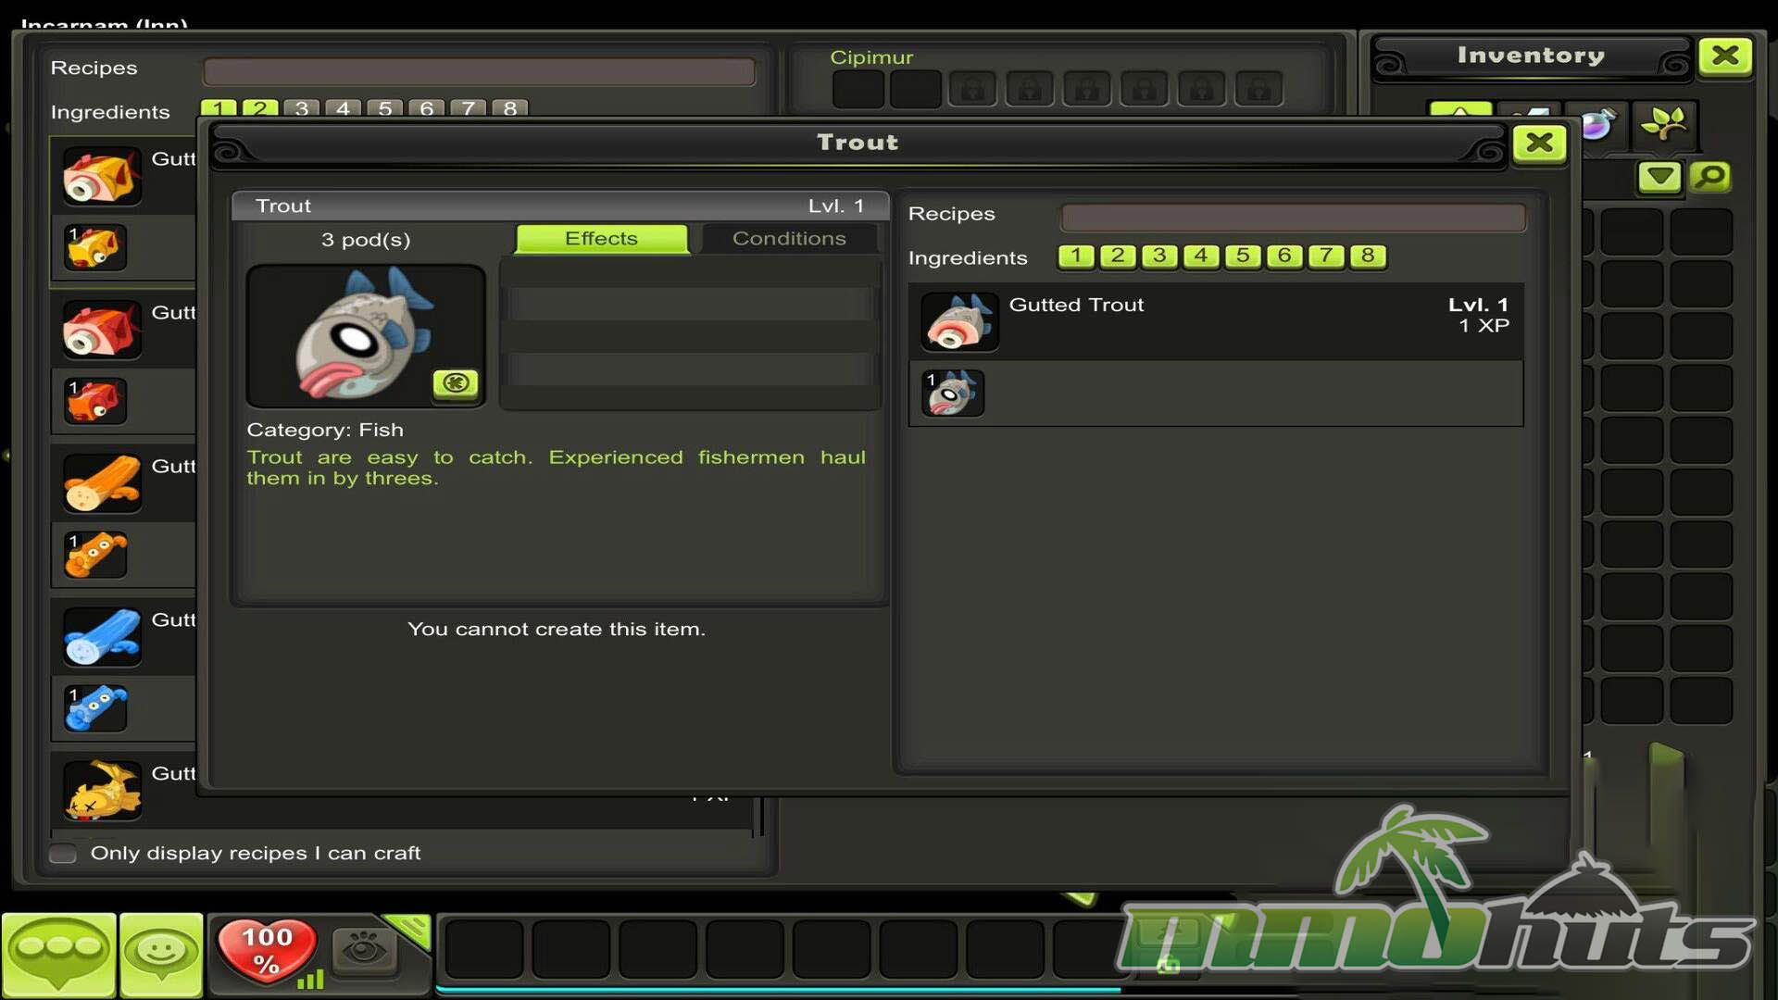Select the Trout ingredient icon under Gutted Trout
This screenshot has width=1778, height=1000.
coord(953,394)
